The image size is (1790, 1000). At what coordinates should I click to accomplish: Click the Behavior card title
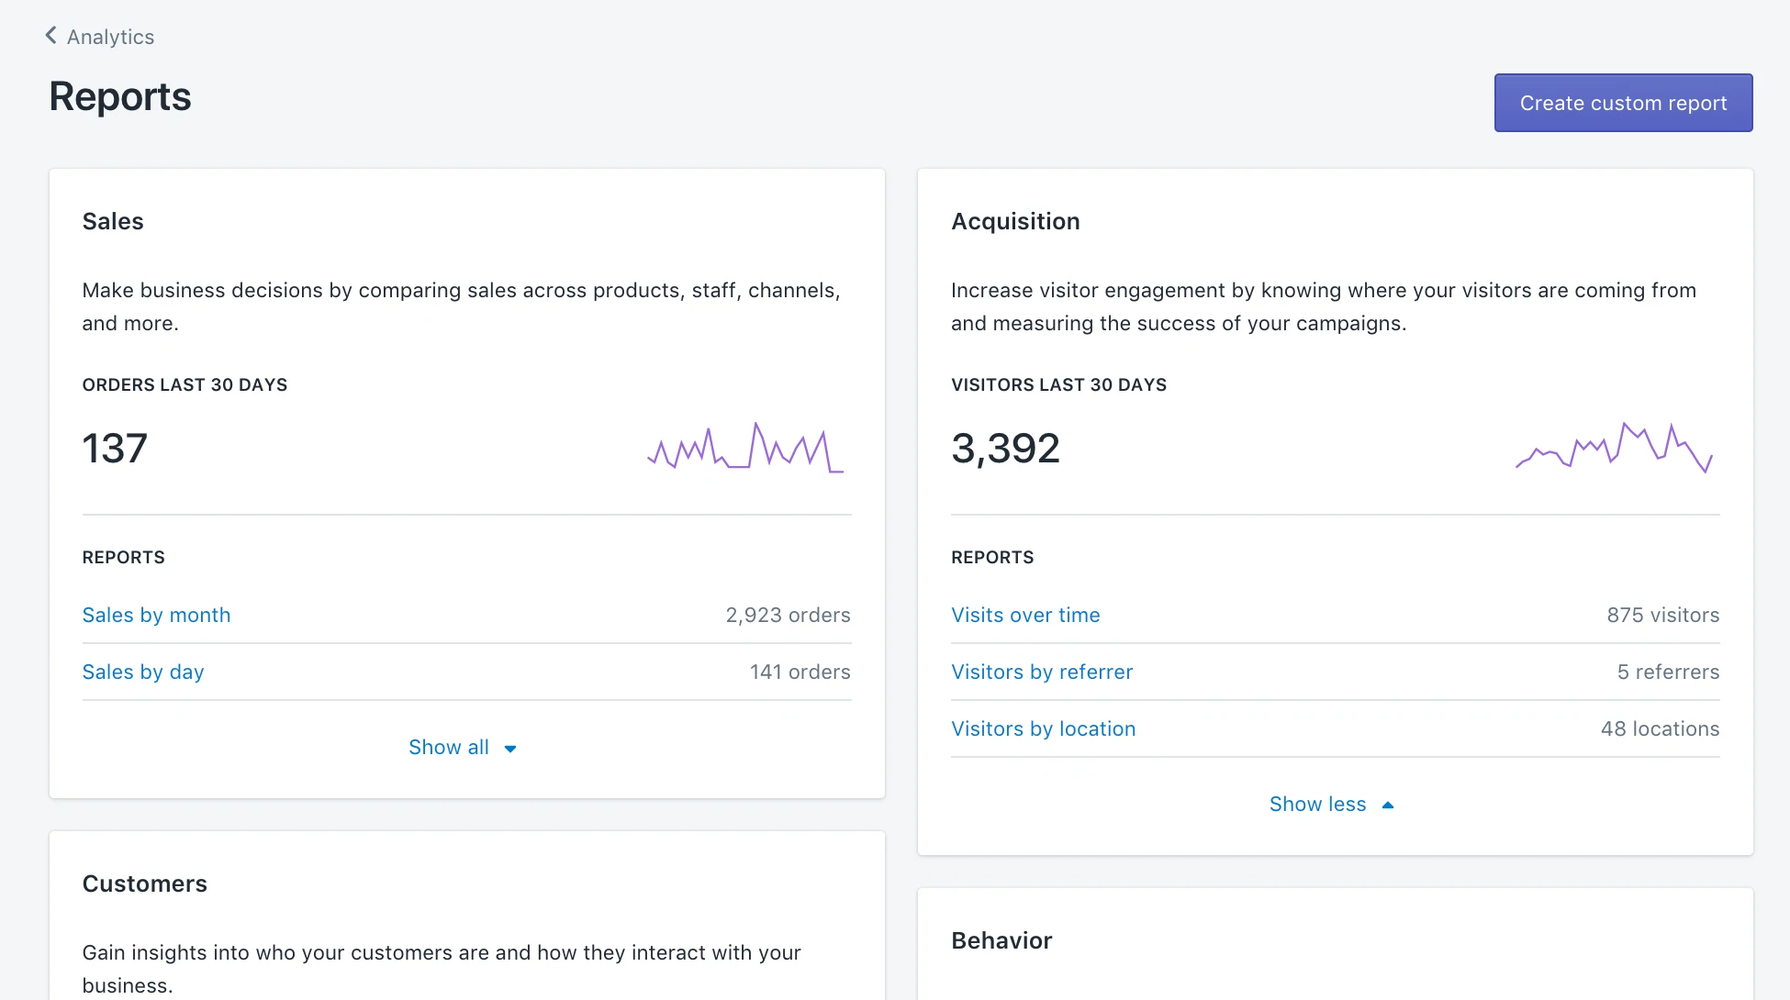click(1001, 939)
